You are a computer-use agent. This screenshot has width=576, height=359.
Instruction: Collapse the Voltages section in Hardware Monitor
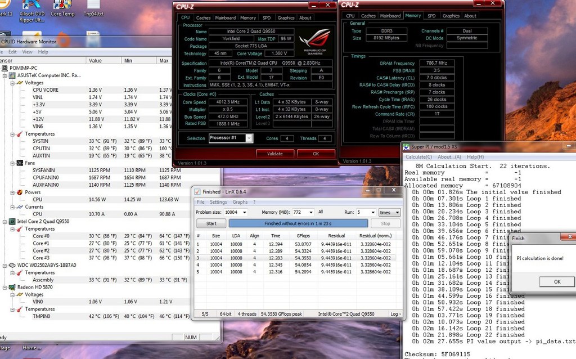(11, 83)
